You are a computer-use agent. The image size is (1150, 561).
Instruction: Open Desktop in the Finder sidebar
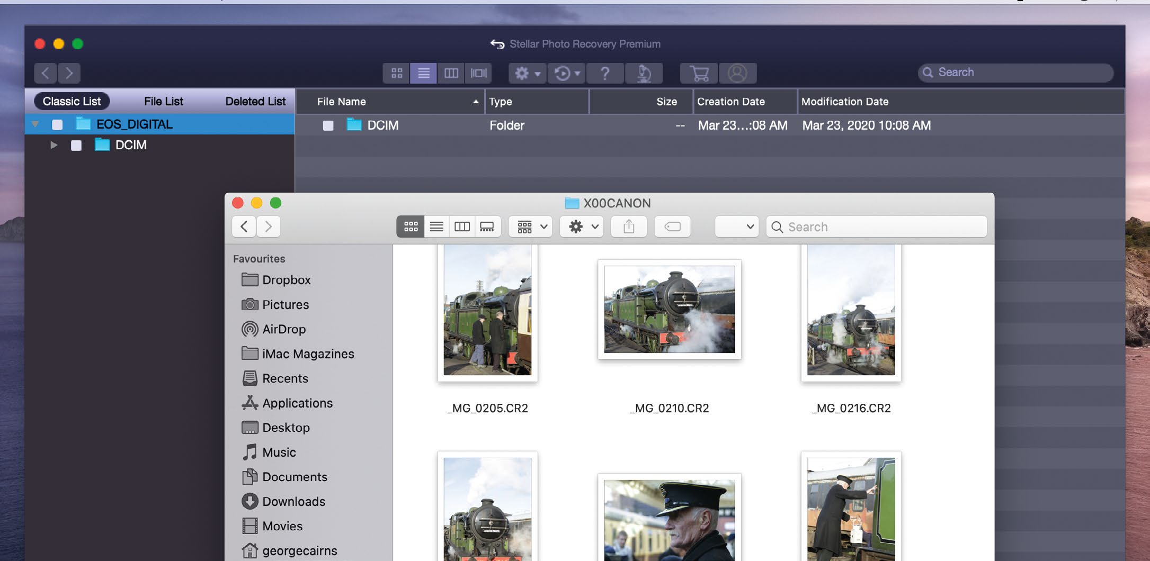tap(275, 428)
